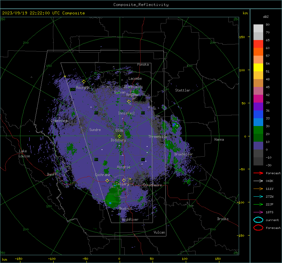Click the HighRiver city label
Screen dimensions: 282x263
click(130, 220)
